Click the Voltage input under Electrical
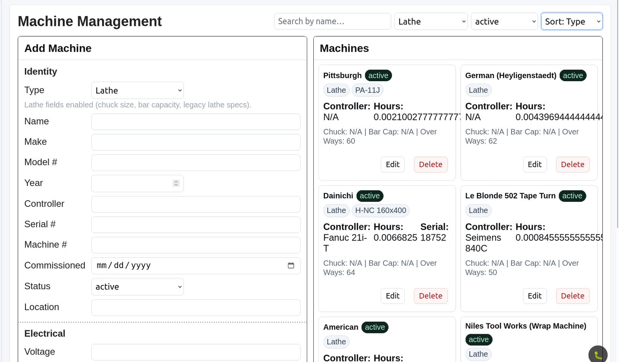Screen dimensions: 619x362 (196, 352)
